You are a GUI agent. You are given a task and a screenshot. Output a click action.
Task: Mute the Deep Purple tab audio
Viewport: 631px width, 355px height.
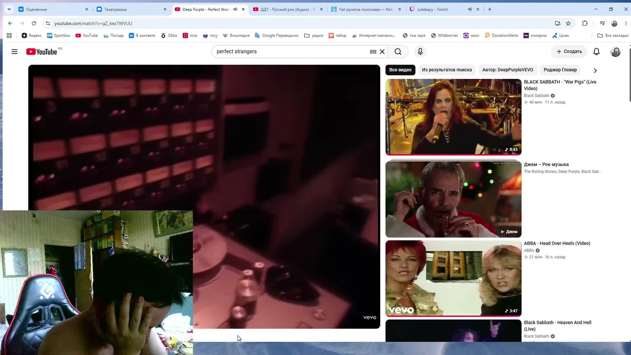click(x=235, y=9)
